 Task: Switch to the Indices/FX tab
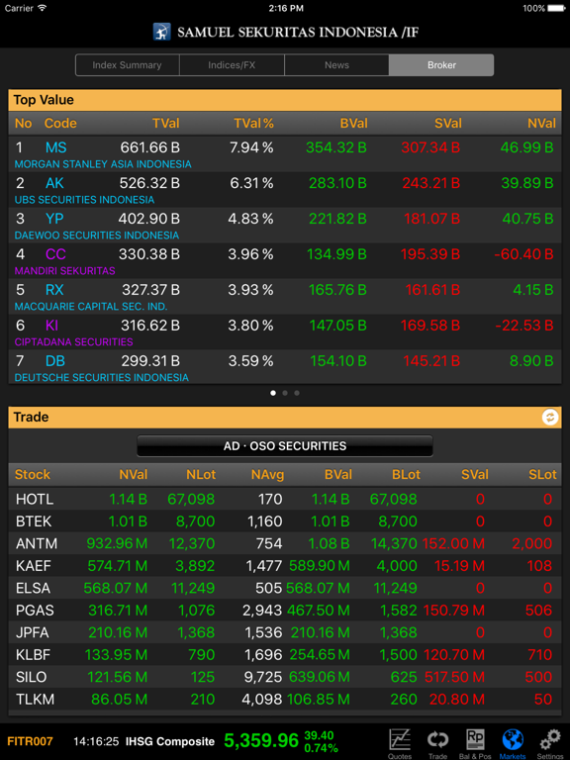(232, 65)
